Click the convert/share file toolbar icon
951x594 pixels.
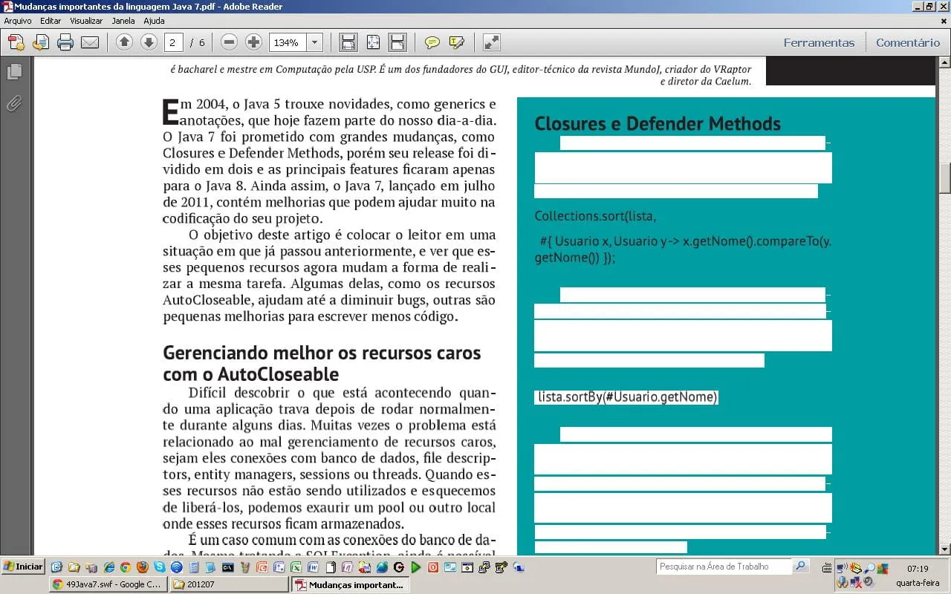[x=40, y=42]
